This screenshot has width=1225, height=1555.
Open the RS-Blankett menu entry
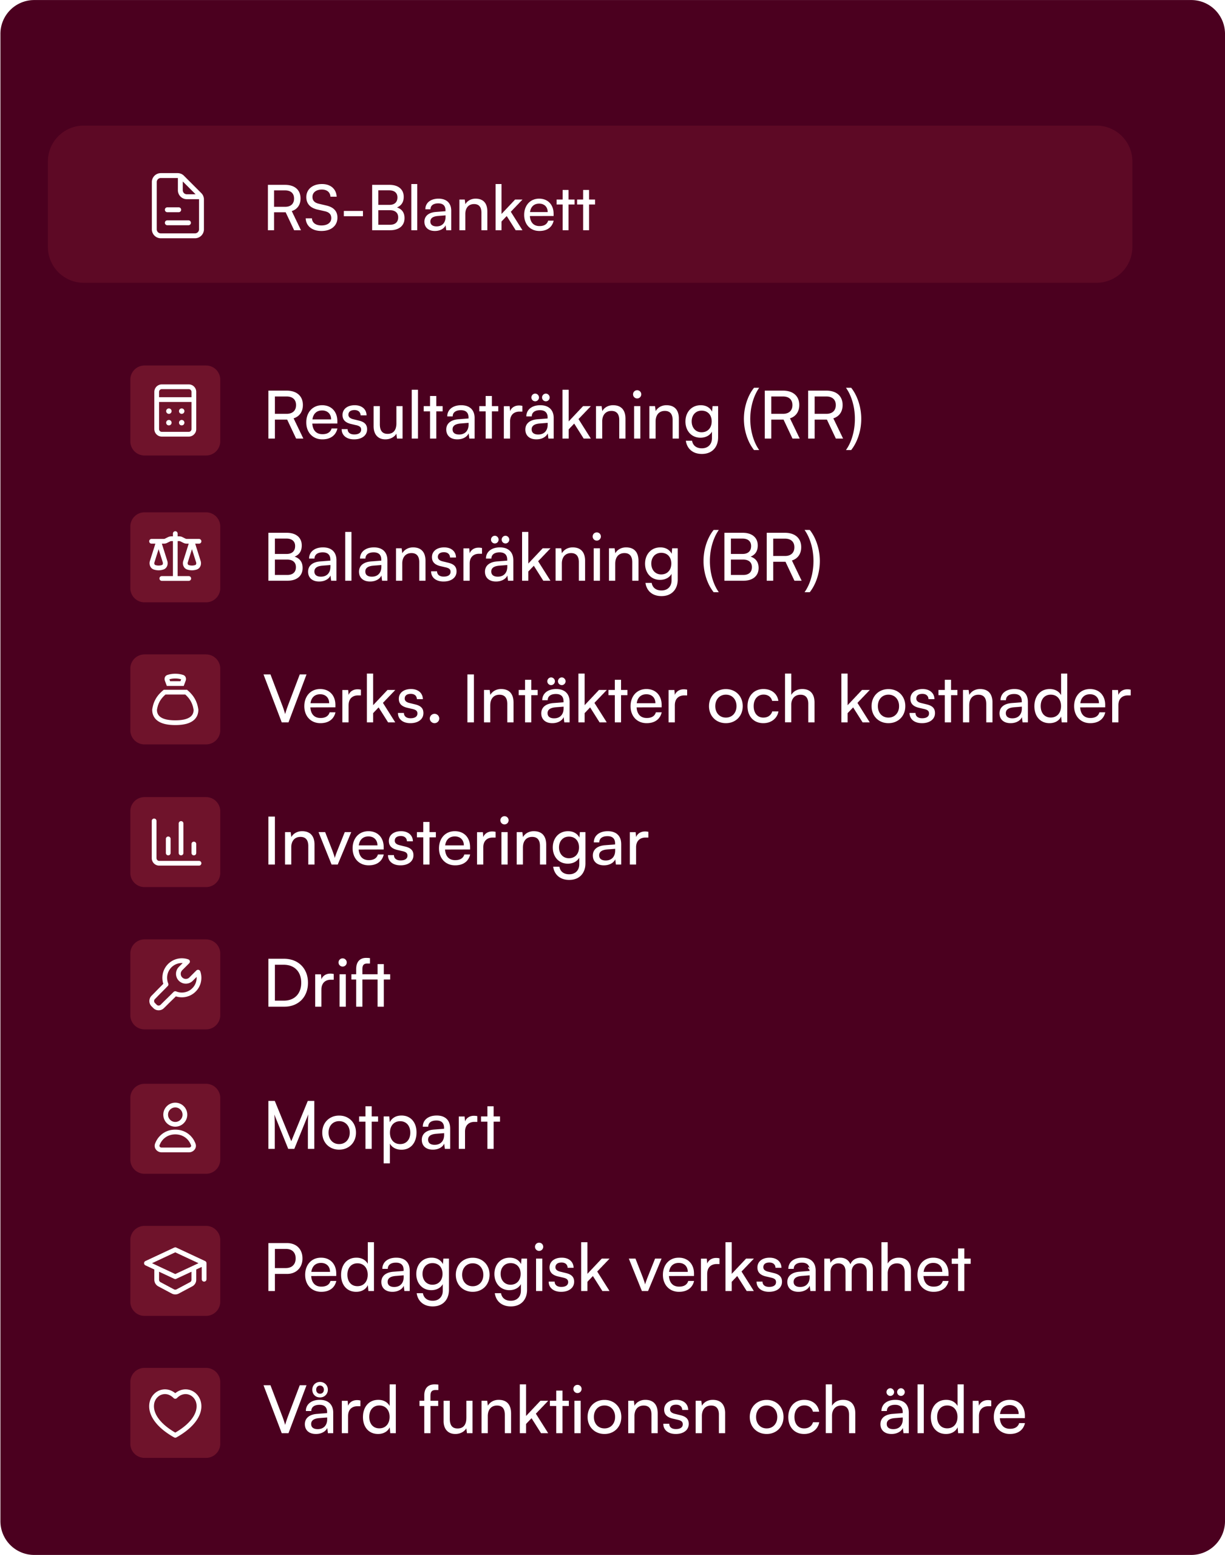(429, 208)
